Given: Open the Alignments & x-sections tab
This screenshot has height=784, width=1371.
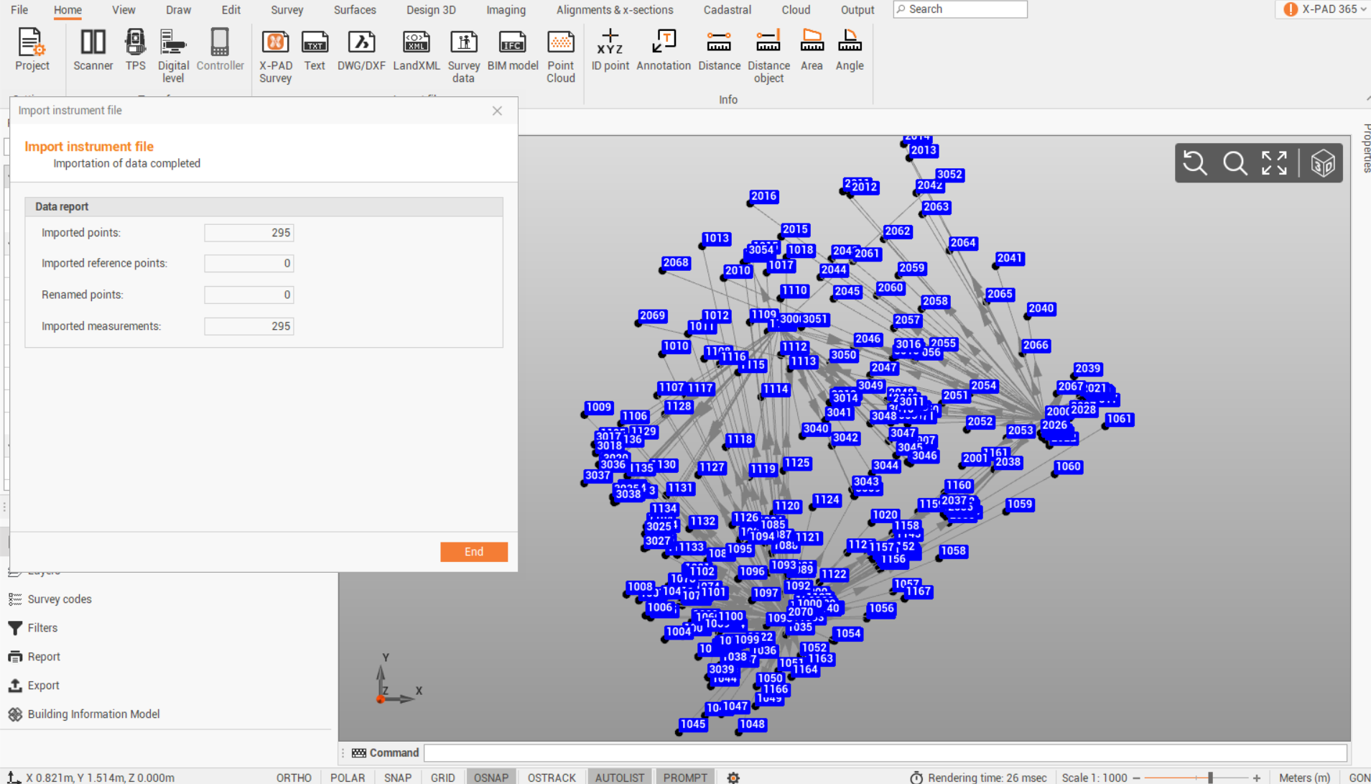Looking at the screenshot, I should [x=615, y=9].
